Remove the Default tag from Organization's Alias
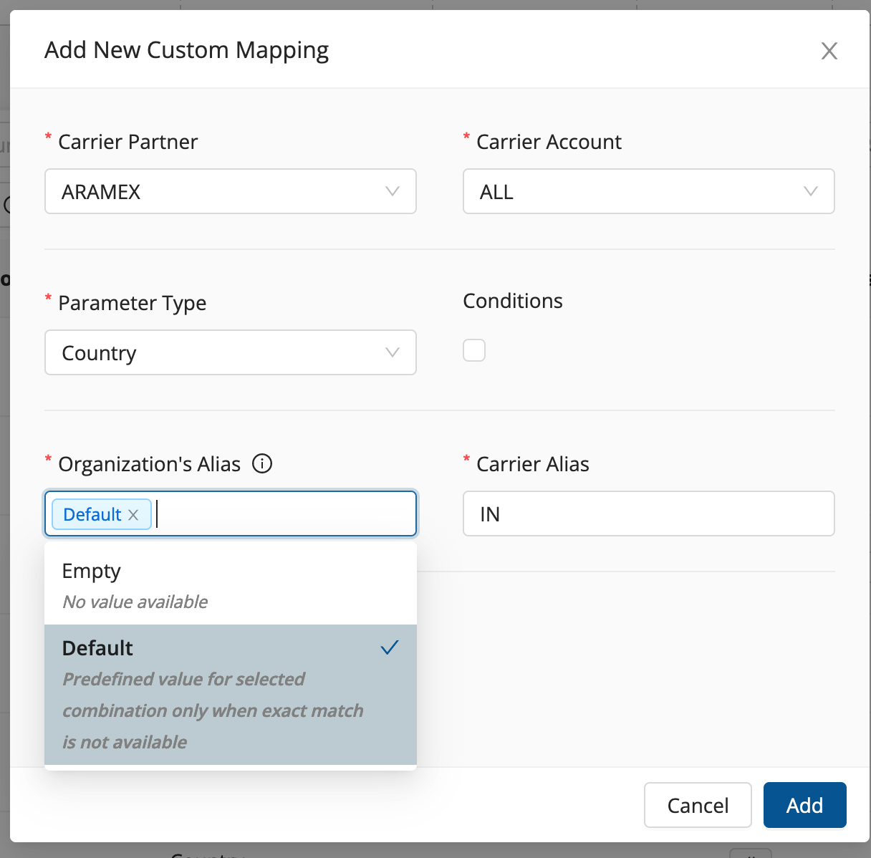 (x=133, y=515)
